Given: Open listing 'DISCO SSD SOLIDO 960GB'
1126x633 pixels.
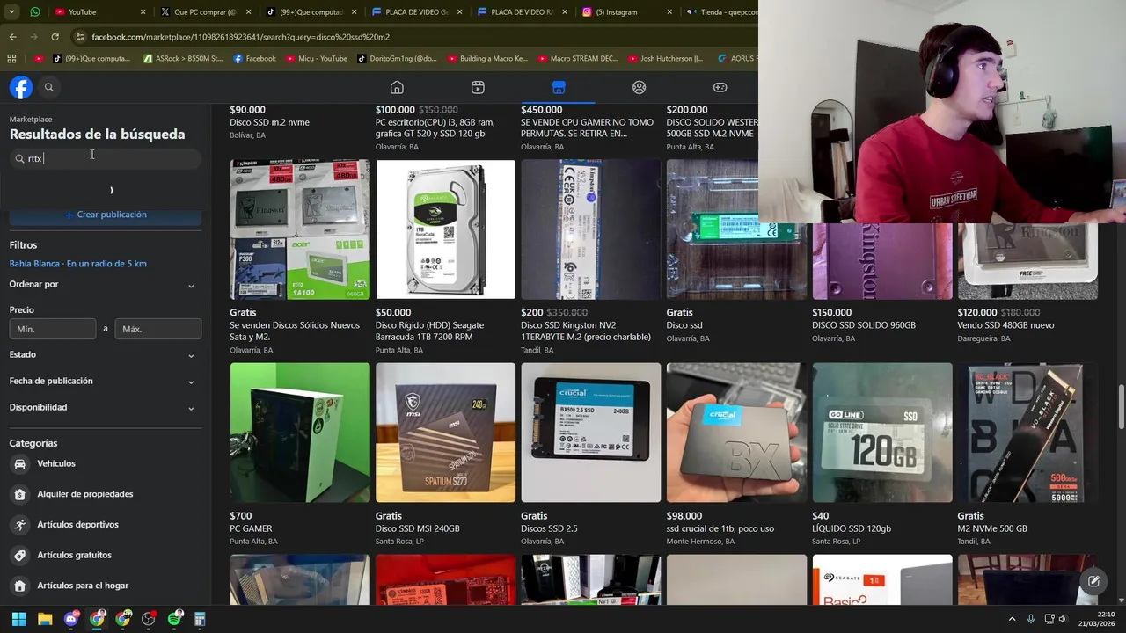Looking at the screenshot, I should click(x=864, y=325).
